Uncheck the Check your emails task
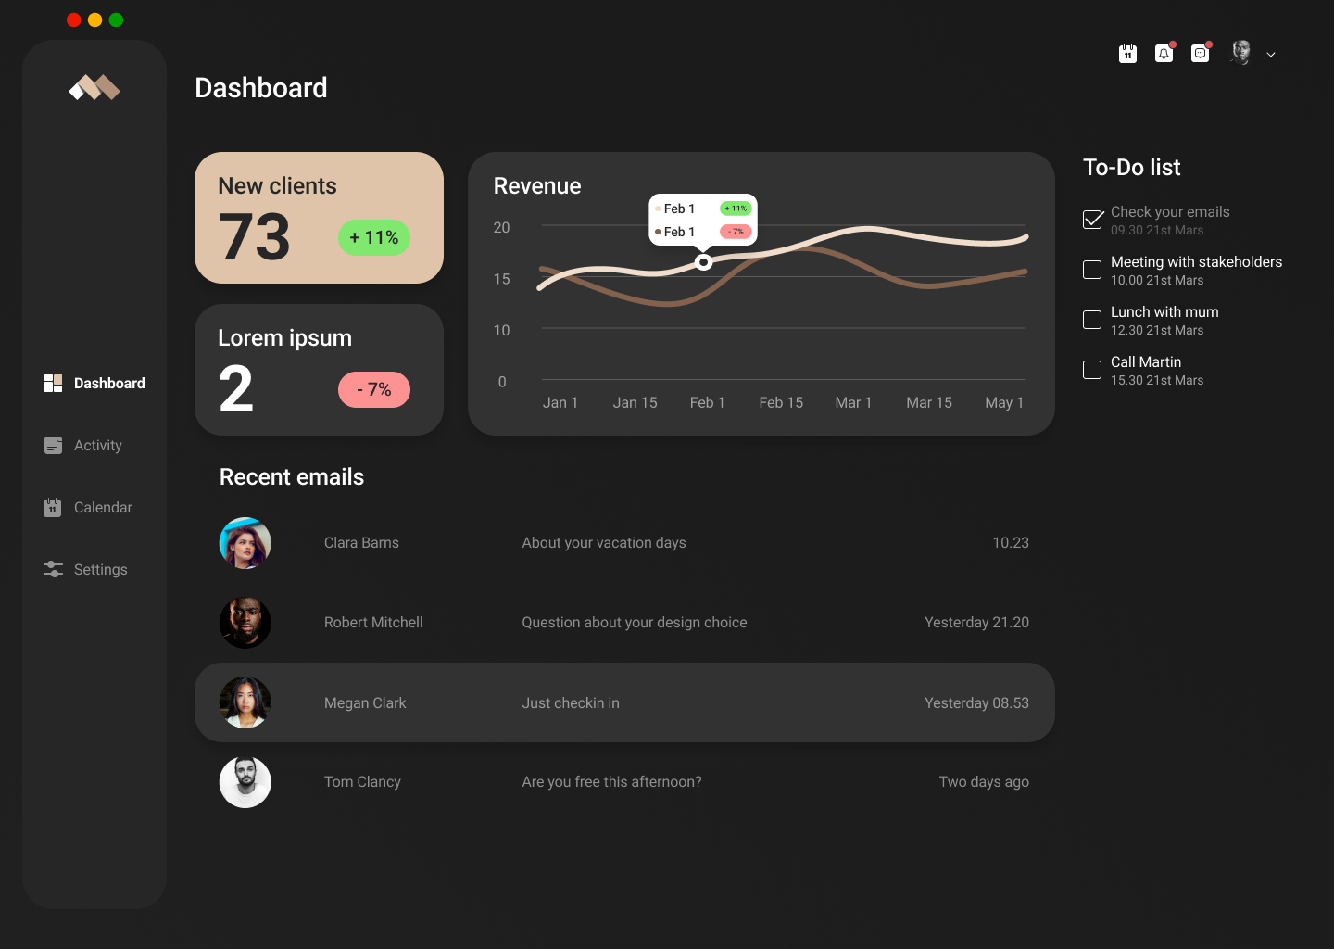The image size is (1334, 949). point(1092,220)
